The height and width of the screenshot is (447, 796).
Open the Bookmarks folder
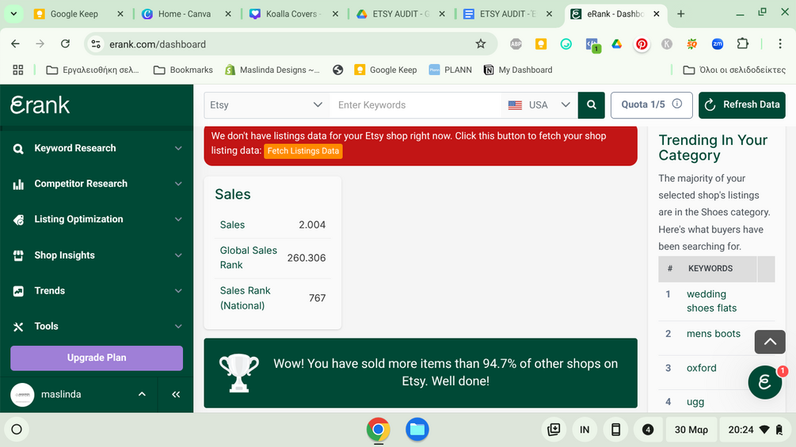(x=183, y=70)
